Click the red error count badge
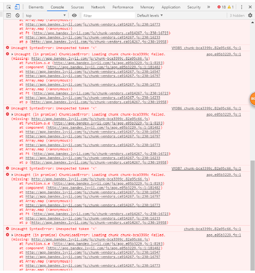Image resolution: width=255 pixels, height=273 pixels. click(x=221, y=7)
